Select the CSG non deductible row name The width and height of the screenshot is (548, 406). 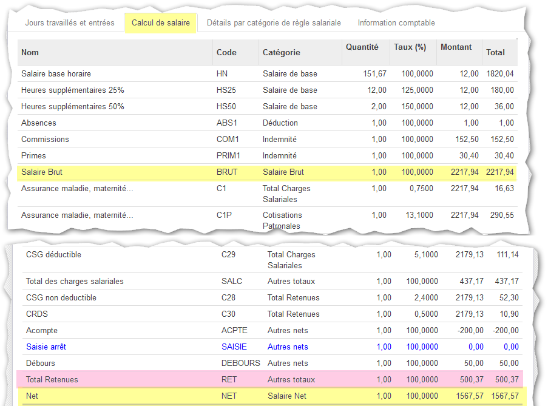pos(61,298)
